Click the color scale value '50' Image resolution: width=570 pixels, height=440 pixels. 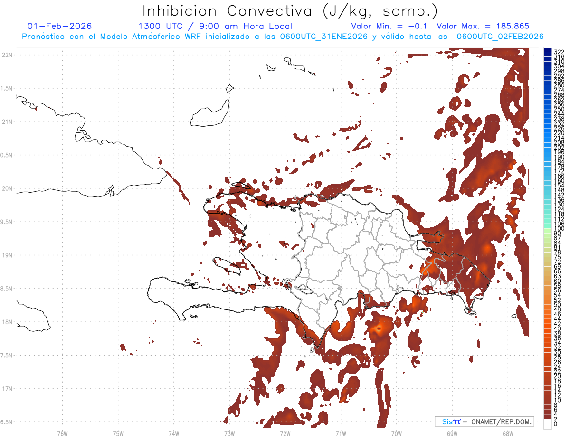(558, 304)
